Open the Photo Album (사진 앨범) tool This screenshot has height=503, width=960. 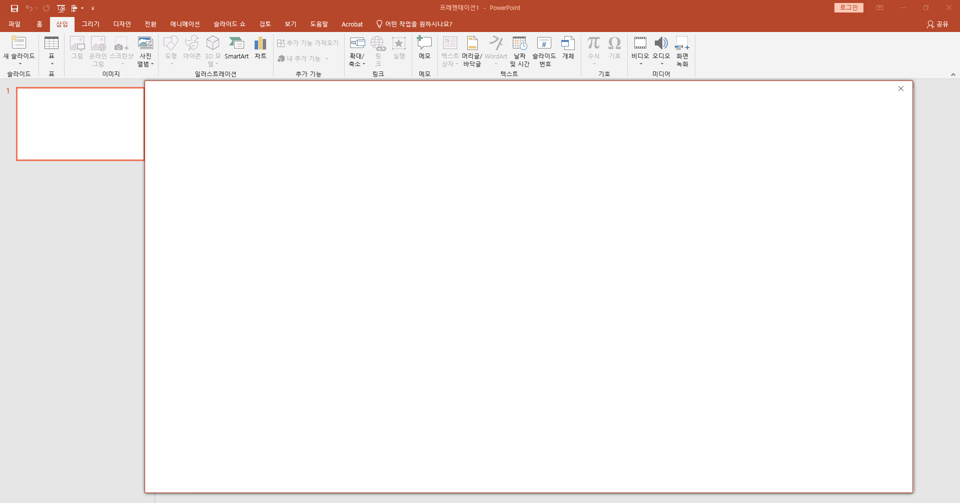coord(146,50)
